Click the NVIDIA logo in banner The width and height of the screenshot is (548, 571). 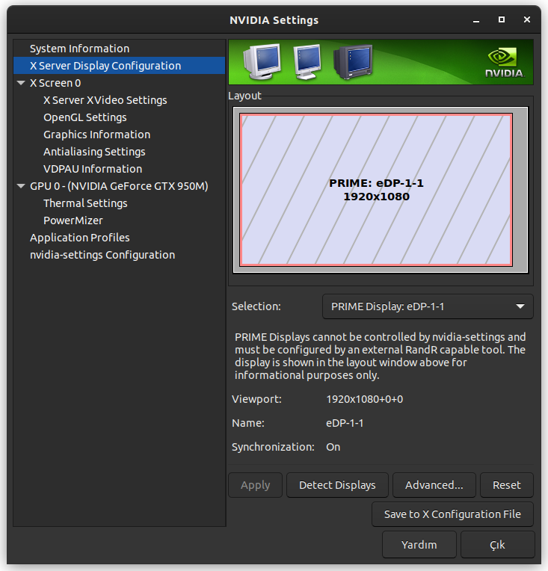pyautogui.click(x=505, y=62)
